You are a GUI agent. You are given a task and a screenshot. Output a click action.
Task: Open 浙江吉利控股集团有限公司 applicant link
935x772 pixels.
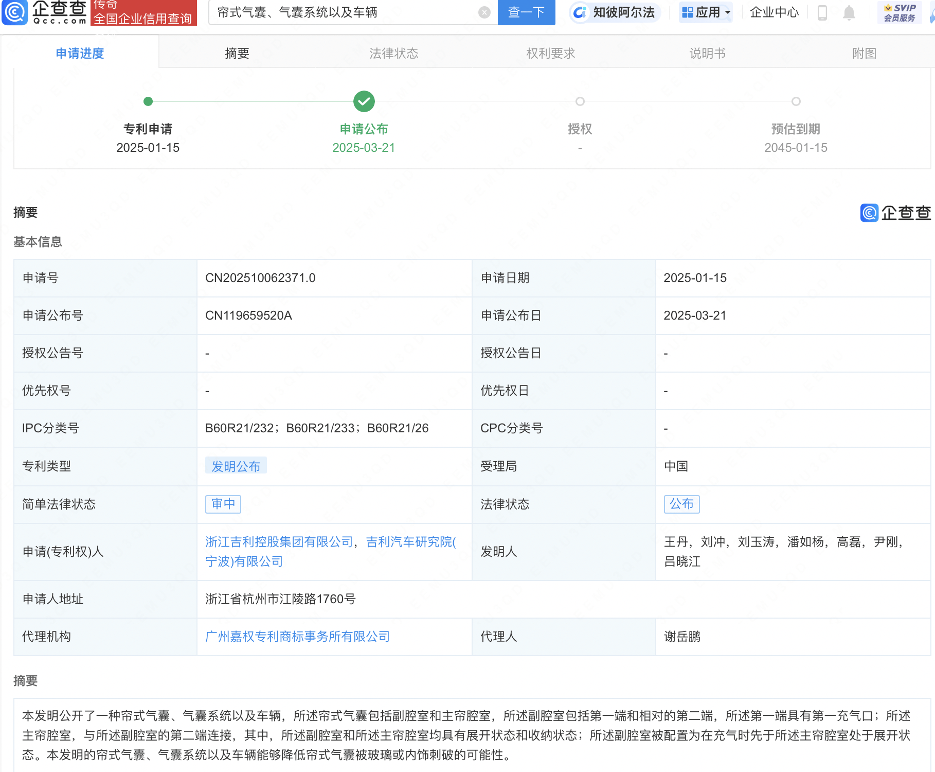[279, 542]
